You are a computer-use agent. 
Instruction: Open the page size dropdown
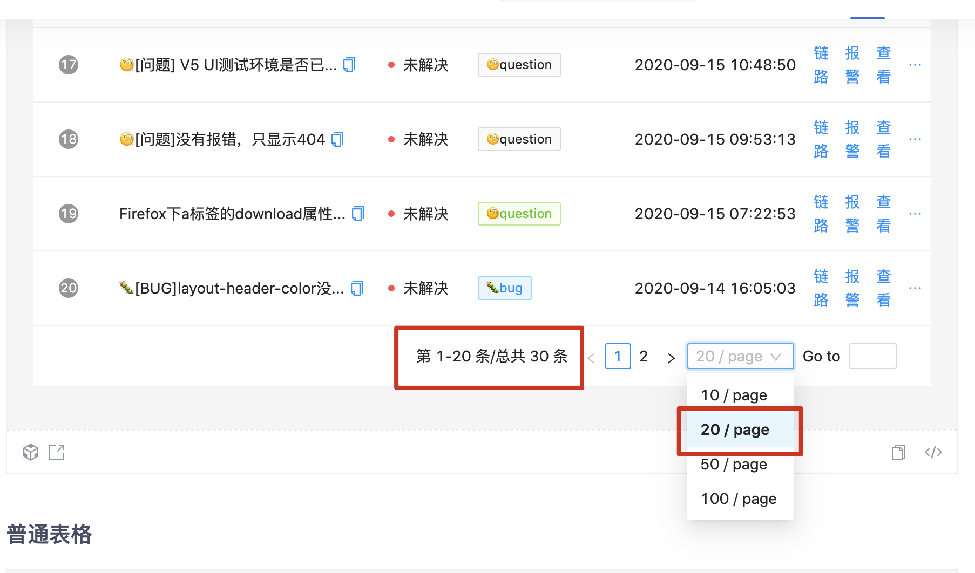[x=740, y=356]
